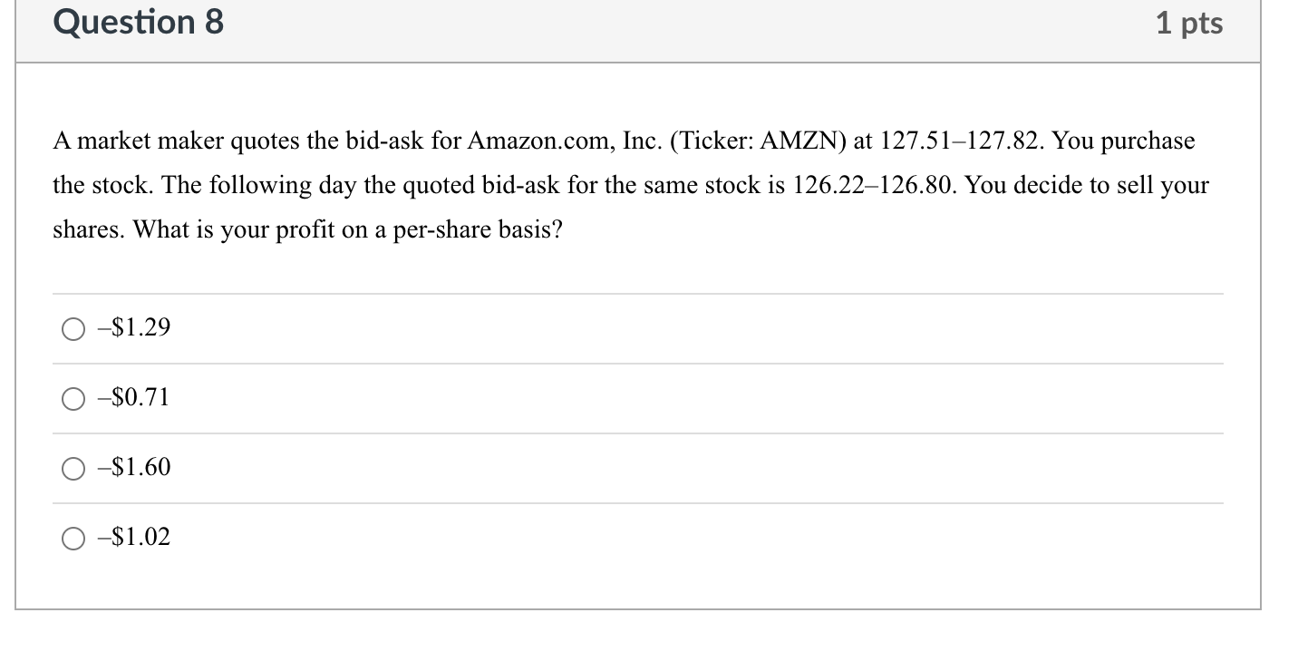Click the −$0.71 answer label text

coord(132,398)
